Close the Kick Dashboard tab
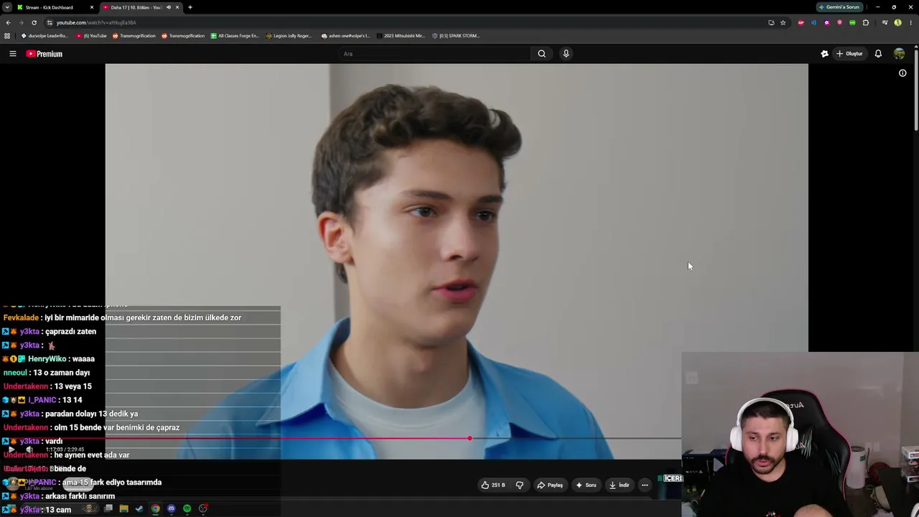 coord(92,7)
